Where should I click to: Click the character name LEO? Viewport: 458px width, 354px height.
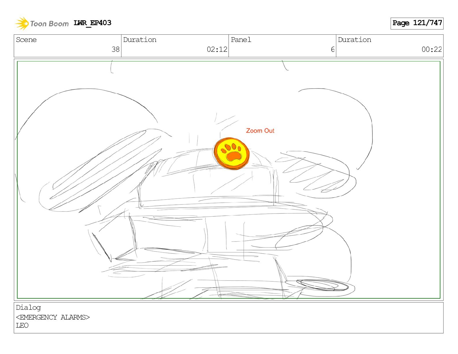22,325
